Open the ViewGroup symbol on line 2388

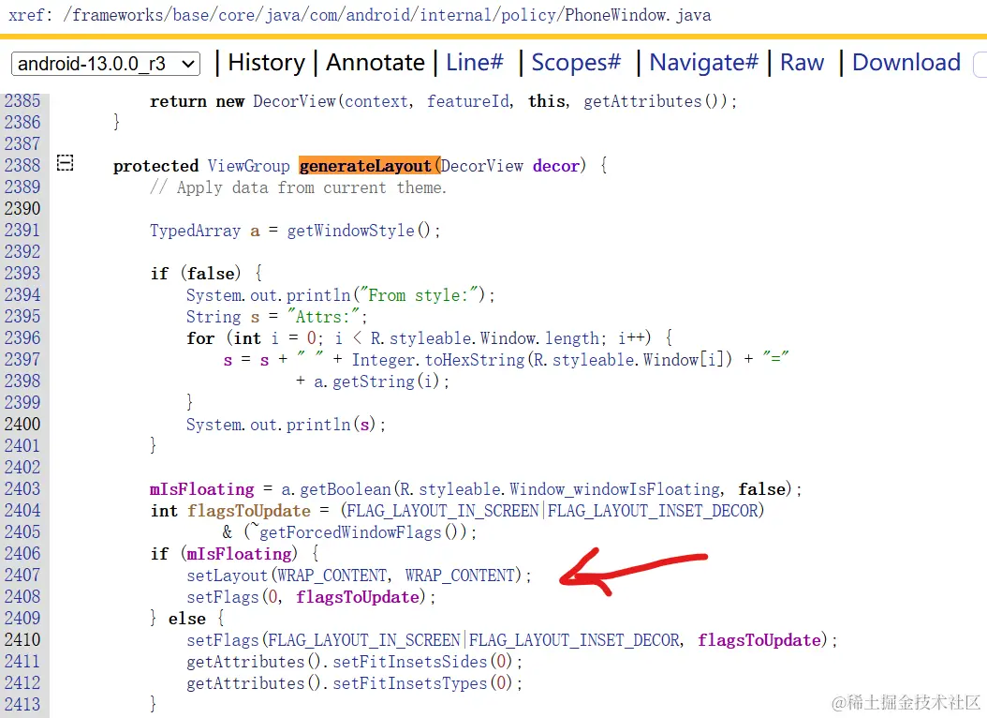tap(249, 166)
